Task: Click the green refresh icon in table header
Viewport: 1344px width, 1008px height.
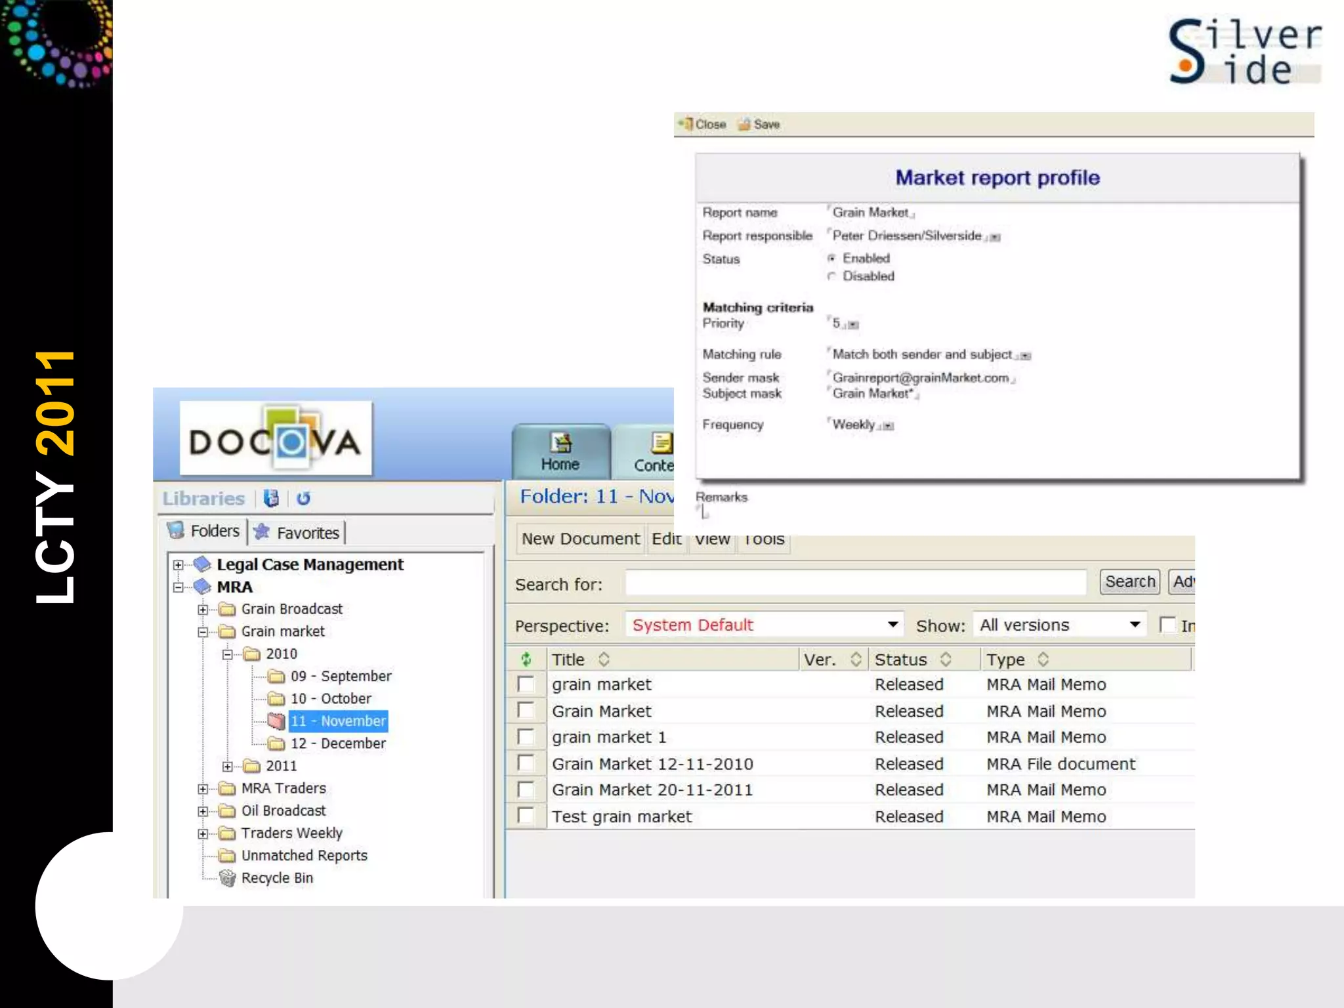Action: (x=526, y=660)
